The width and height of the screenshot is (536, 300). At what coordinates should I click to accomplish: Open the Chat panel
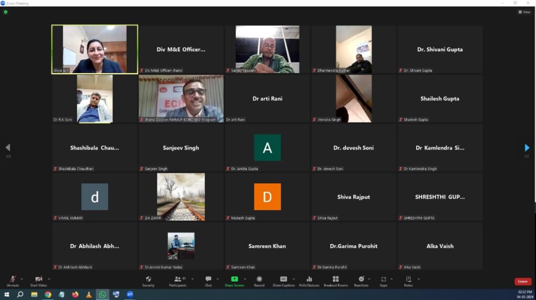pyautogui.click(x=208, y=280)
